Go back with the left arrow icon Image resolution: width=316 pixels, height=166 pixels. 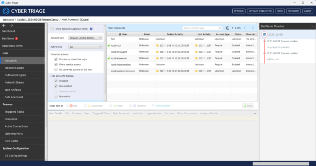(x=4, y=25)
